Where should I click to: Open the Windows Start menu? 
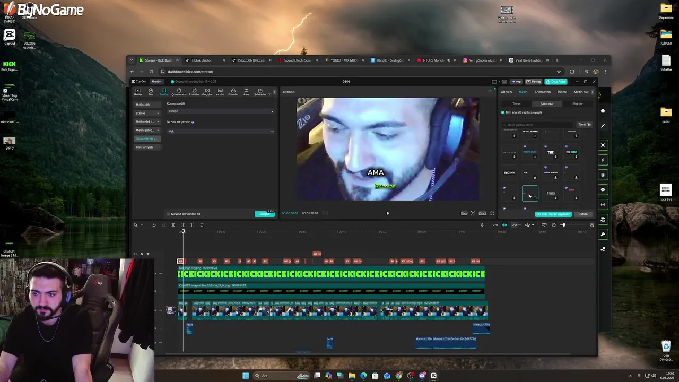(x=246, y=376)
